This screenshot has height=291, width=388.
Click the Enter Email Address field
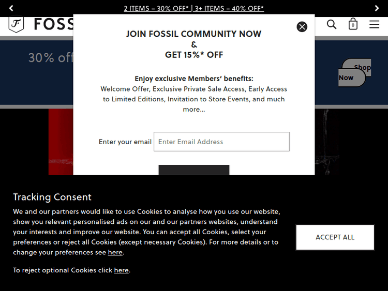coord(221,142)
